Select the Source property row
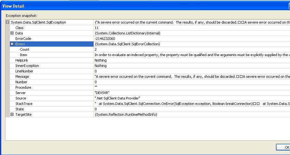 21,98
